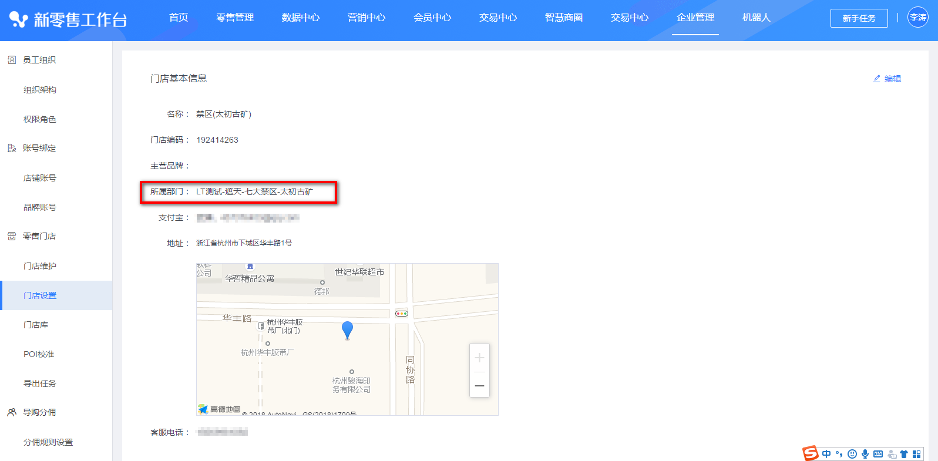Click the microphone voice input icon
Viewport: 938px width, 461px height.
point(865,454)
